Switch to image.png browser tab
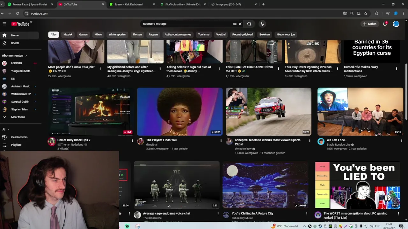 (234, 4)
